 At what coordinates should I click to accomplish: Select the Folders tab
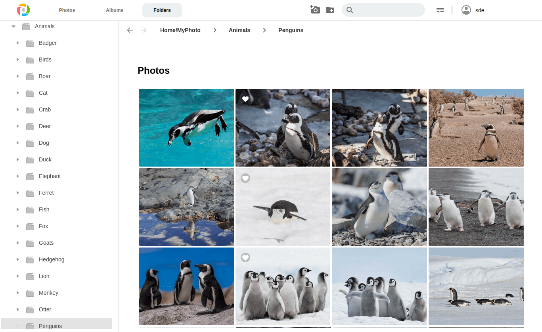coord(162,10)
